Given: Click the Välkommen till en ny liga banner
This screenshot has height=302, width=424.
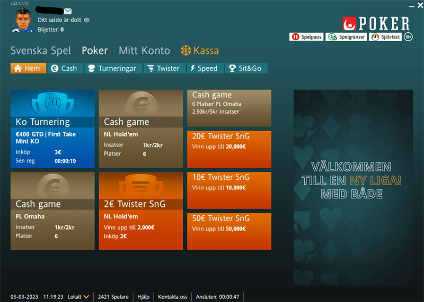Looking at the screenshot, I should coord(353,188).
